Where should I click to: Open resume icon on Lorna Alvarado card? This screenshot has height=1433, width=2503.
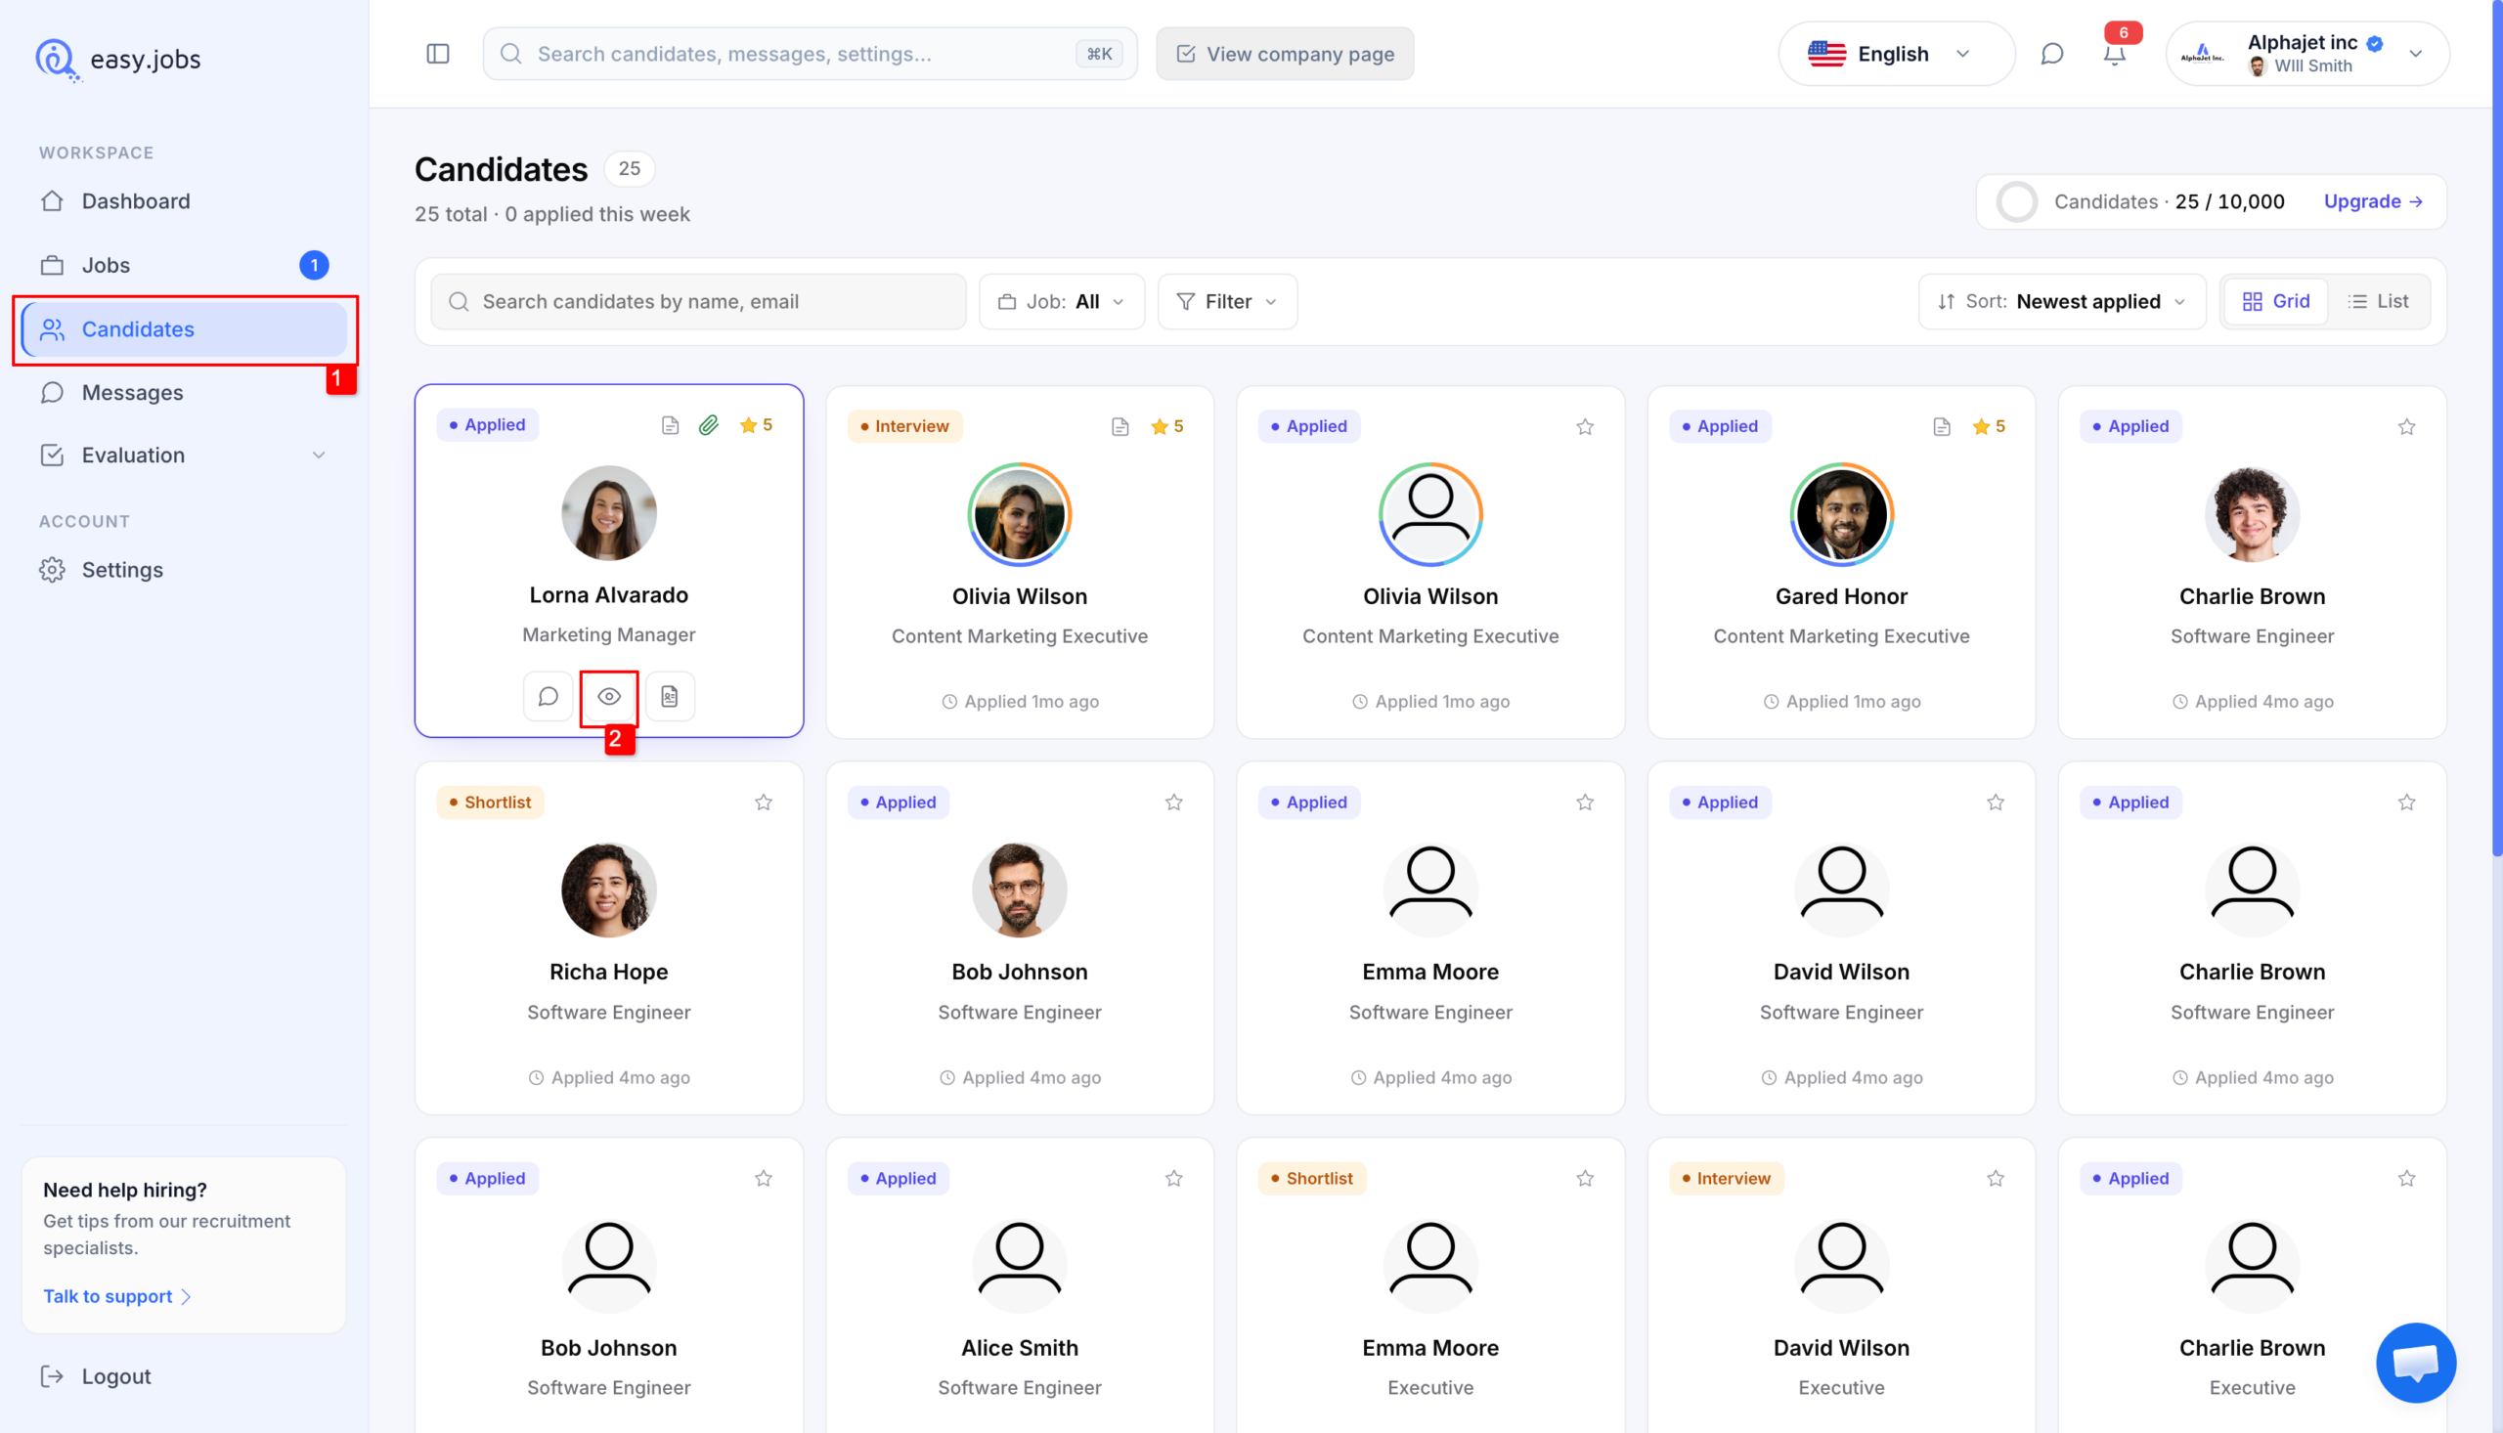coord(671,696)
